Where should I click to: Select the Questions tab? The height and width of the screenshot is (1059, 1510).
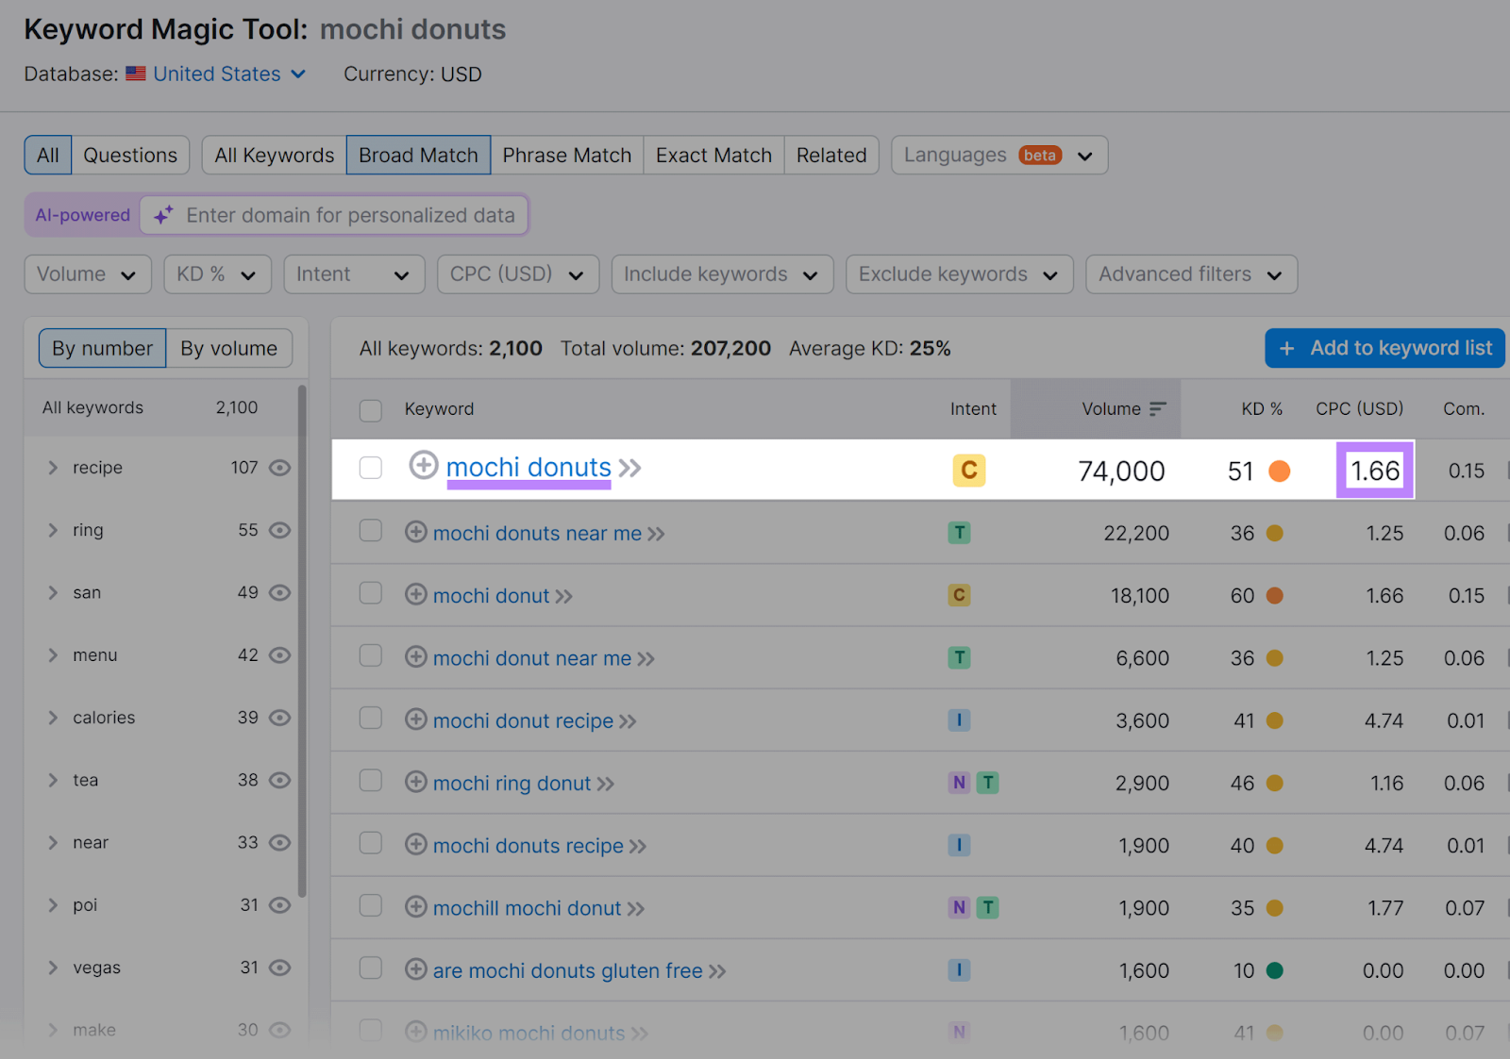tap(129, 155)
